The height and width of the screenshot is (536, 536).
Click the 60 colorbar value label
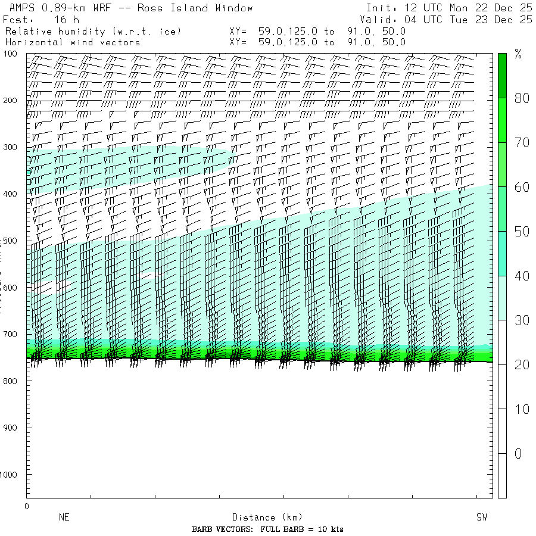tap(522, 187)
